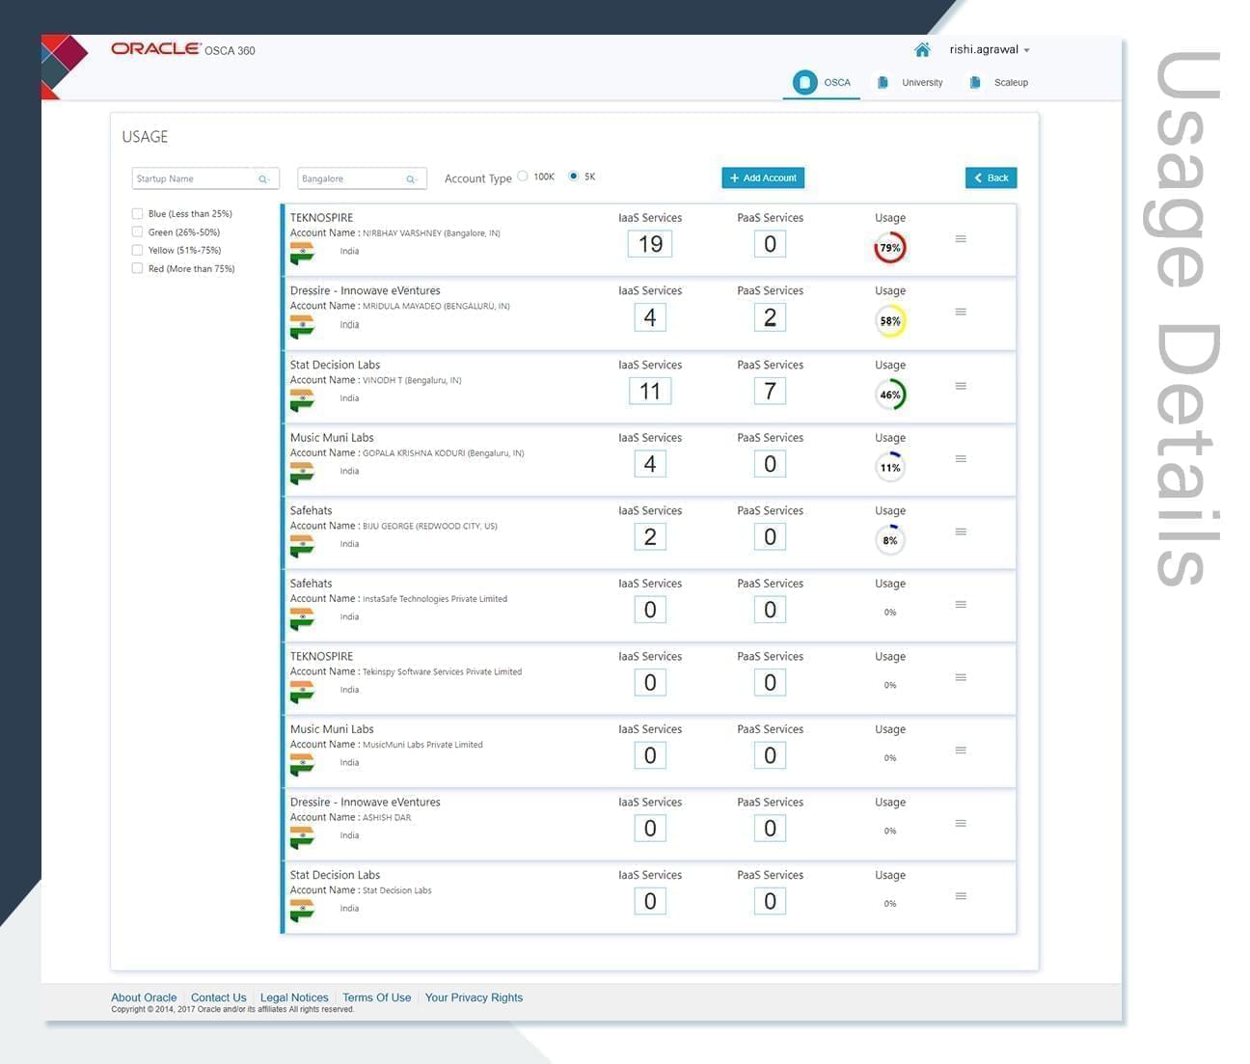Open the hamburger menu on Music Muni Labs row
The image size is (1250, 1064).
click(x=961, y=458)
